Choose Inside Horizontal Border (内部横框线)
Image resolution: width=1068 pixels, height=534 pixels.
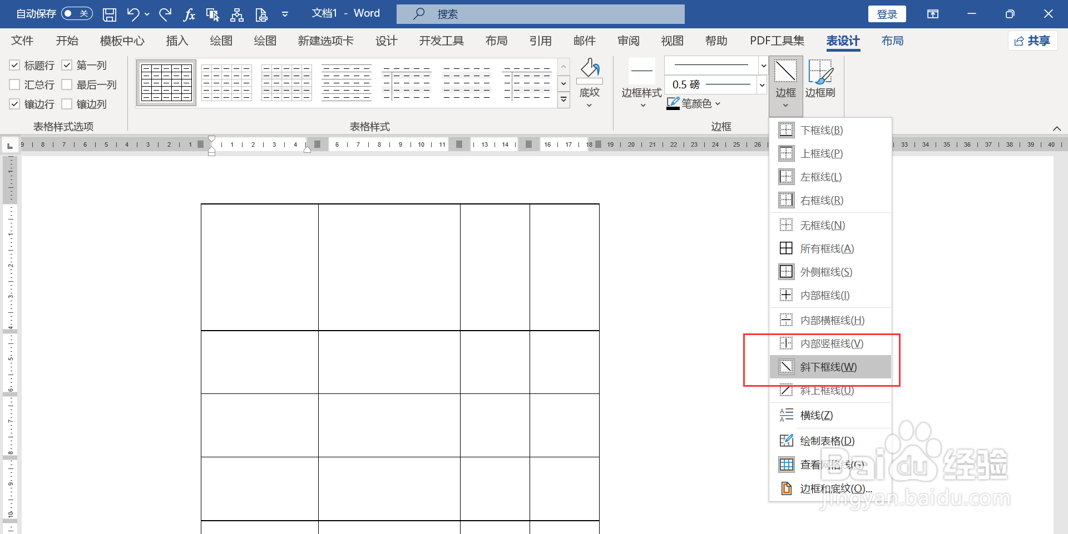coord(830,320)
